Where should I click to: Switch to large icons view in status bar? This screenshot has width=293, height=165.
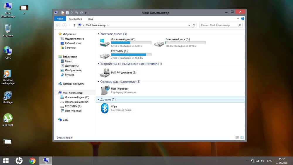tap(242, 137)
